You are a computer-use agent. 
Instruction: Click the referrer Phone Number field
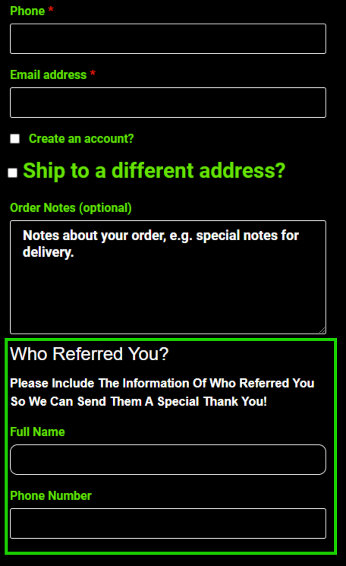tap(168, 523)
